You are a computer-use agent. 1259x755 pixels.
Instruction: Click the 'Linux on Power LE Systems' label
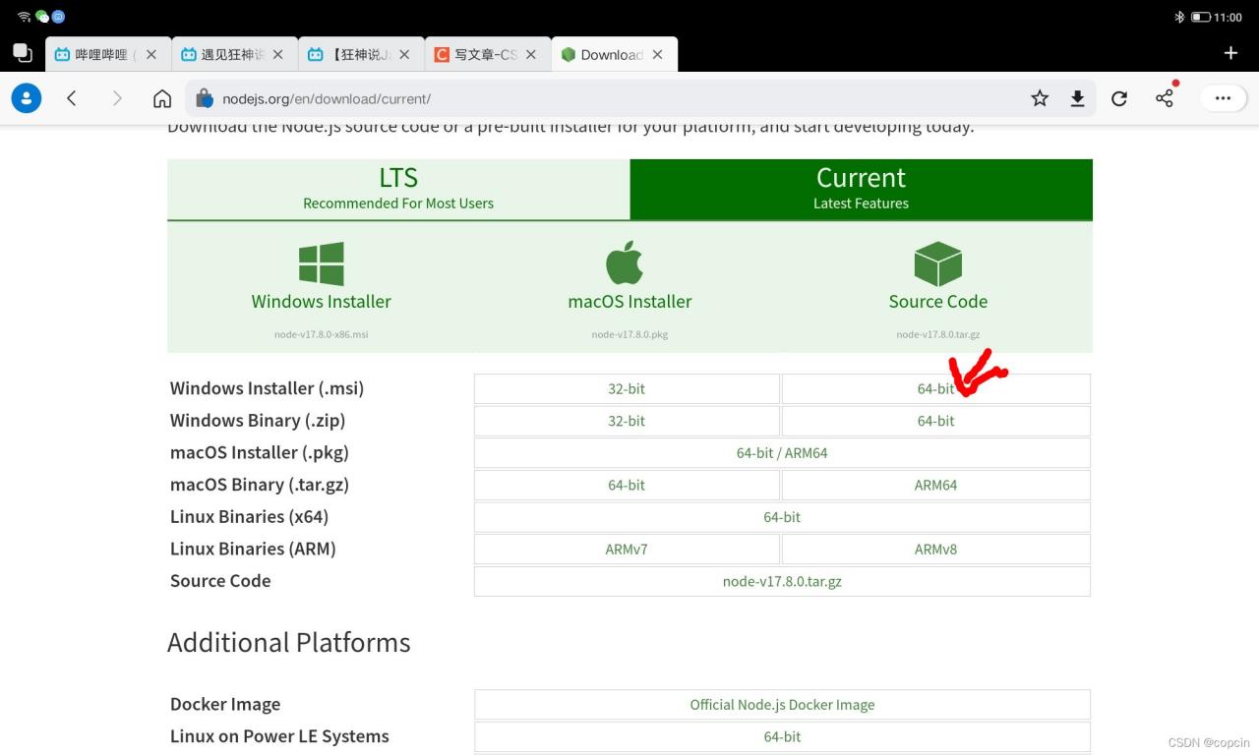tap(279, 736)
